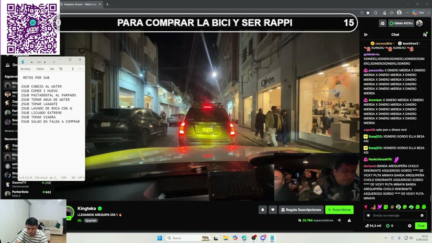Viewport: 432px width, 243px height.
Task: Open Notepad from the taskbar
Action: 272,238
